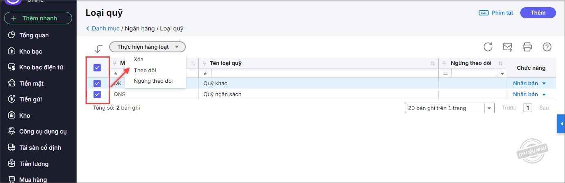The height and width of the screenshot is (183, 565).
Task: Expand Thực hiện hàng loạt dropdown
Action: click(147, 47)
